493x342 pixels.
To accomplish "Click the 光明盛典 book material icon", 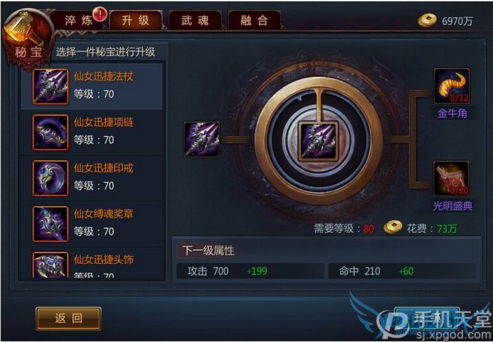I will tap(451, 179).
